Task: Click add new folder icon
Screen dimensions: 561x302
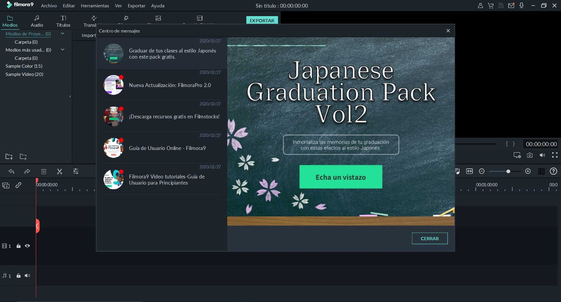Action: click(9, 157)
